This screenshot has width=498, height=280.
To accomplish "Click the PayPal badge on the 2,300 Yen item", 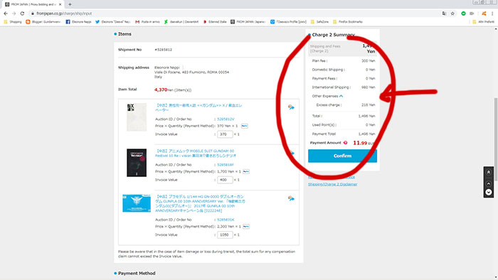I will click(x=246, y=227).
